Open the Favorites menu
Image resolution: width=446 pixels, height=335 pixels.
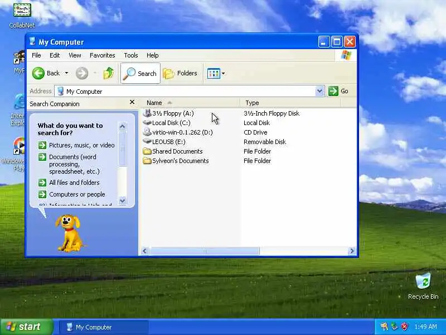tap(103, 55)
